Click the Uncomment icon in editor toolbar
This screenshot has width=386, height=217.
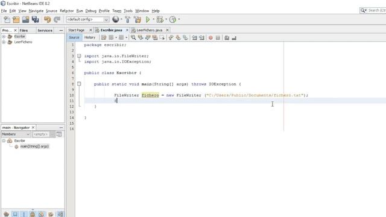pyautogui.click(x=234, y=37)
